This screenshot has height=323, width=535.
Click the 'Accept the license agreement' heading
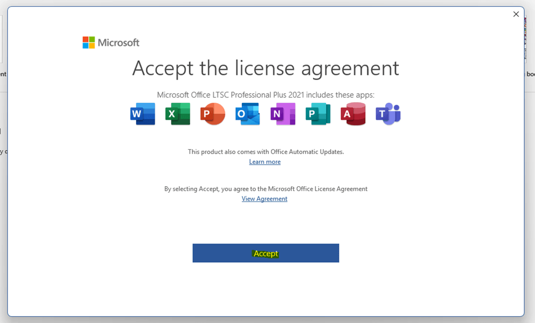click(x=265, y=68)
